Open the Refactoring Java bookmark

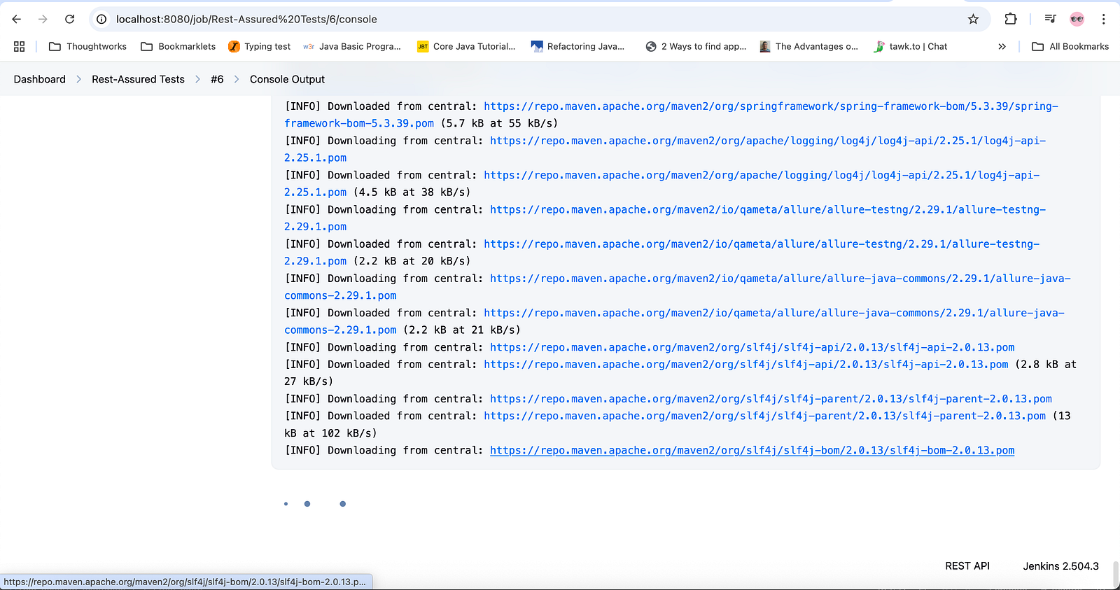pos(577,46)
